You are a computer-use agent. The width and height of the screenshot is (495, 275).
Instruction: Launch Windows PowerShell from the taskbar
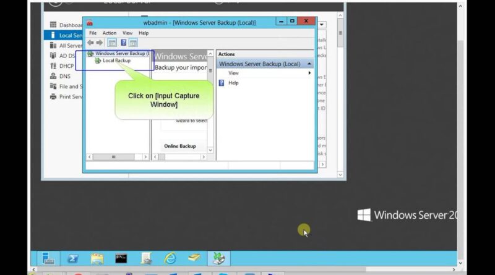72,258
